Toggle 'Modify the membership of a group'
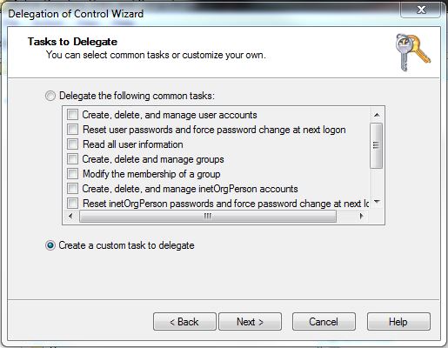The image size is (448, 348). pyautogui.click(x=72, y=174)
